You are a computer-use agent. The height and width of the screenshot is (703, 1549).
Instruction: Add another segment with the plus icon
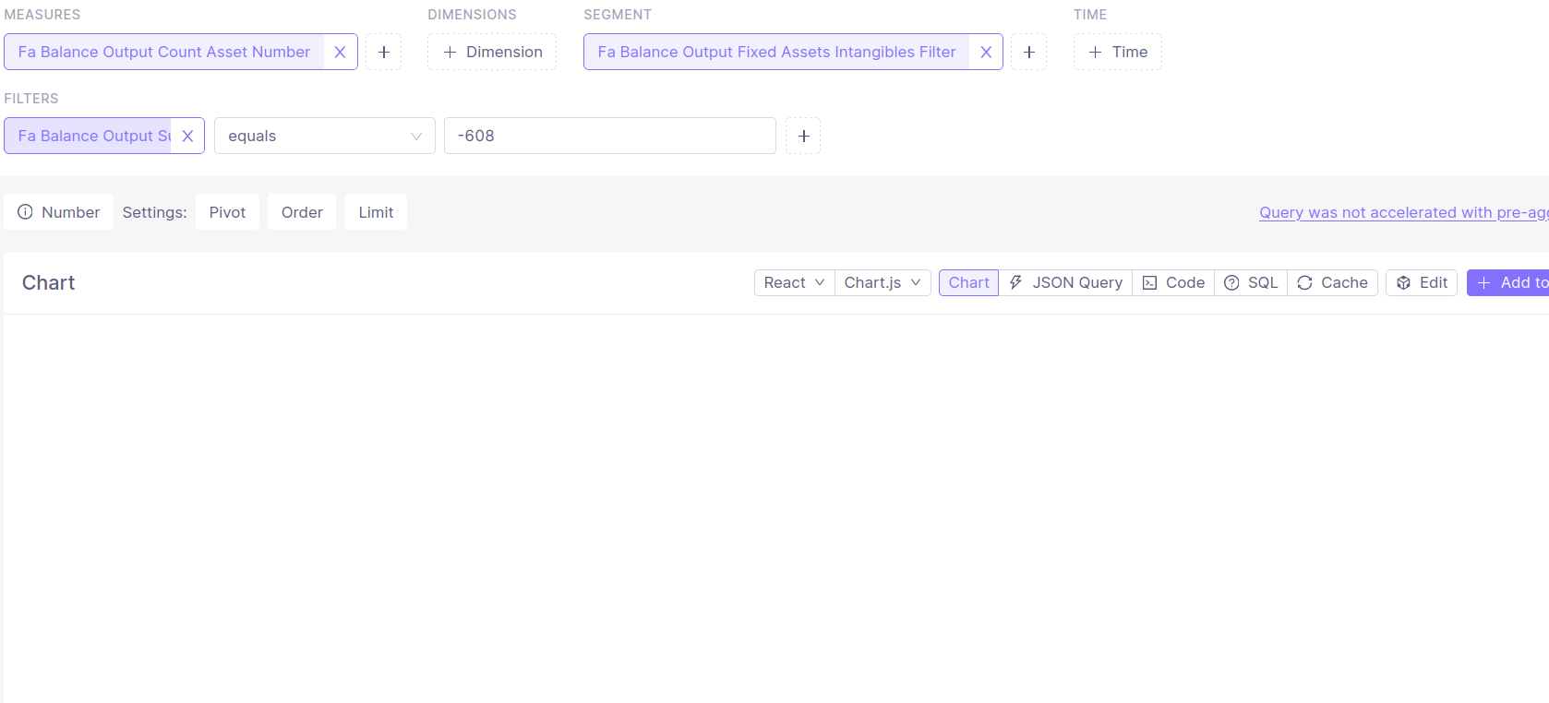1029,52
